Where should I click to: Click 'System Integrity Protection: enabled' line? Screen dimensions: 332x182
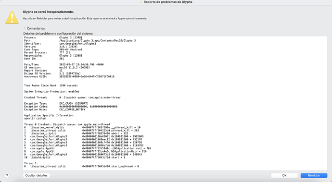coord(51,92)
